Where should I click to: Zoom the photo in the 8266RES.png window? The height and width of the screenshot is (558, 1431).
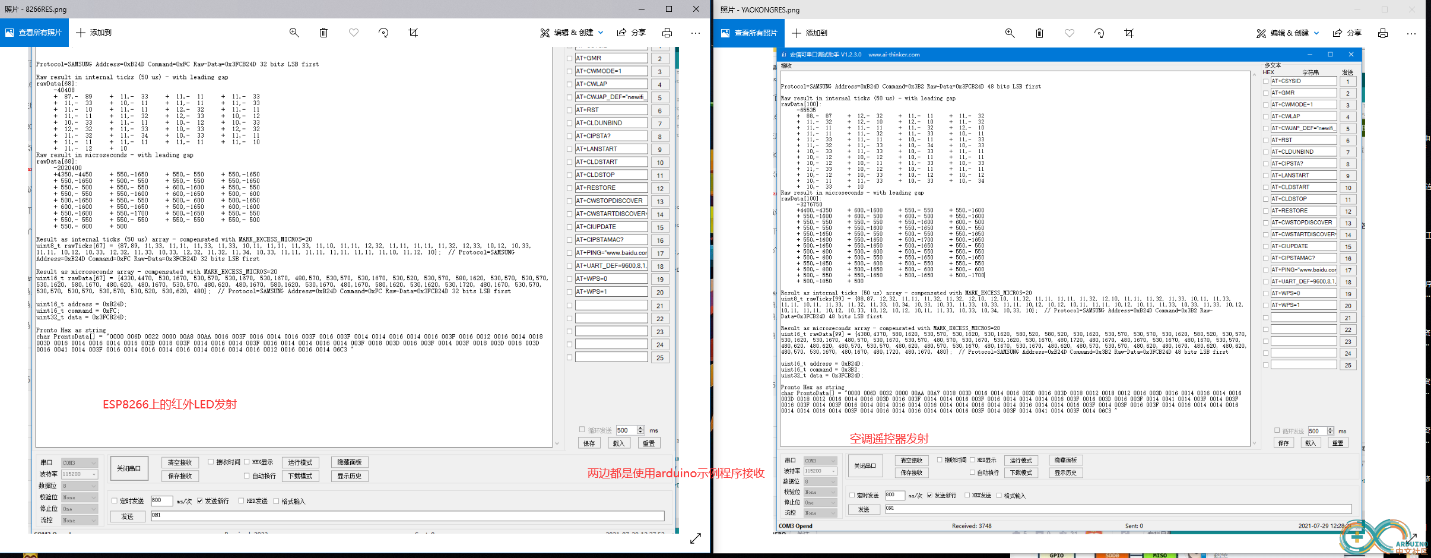[294, 33]
